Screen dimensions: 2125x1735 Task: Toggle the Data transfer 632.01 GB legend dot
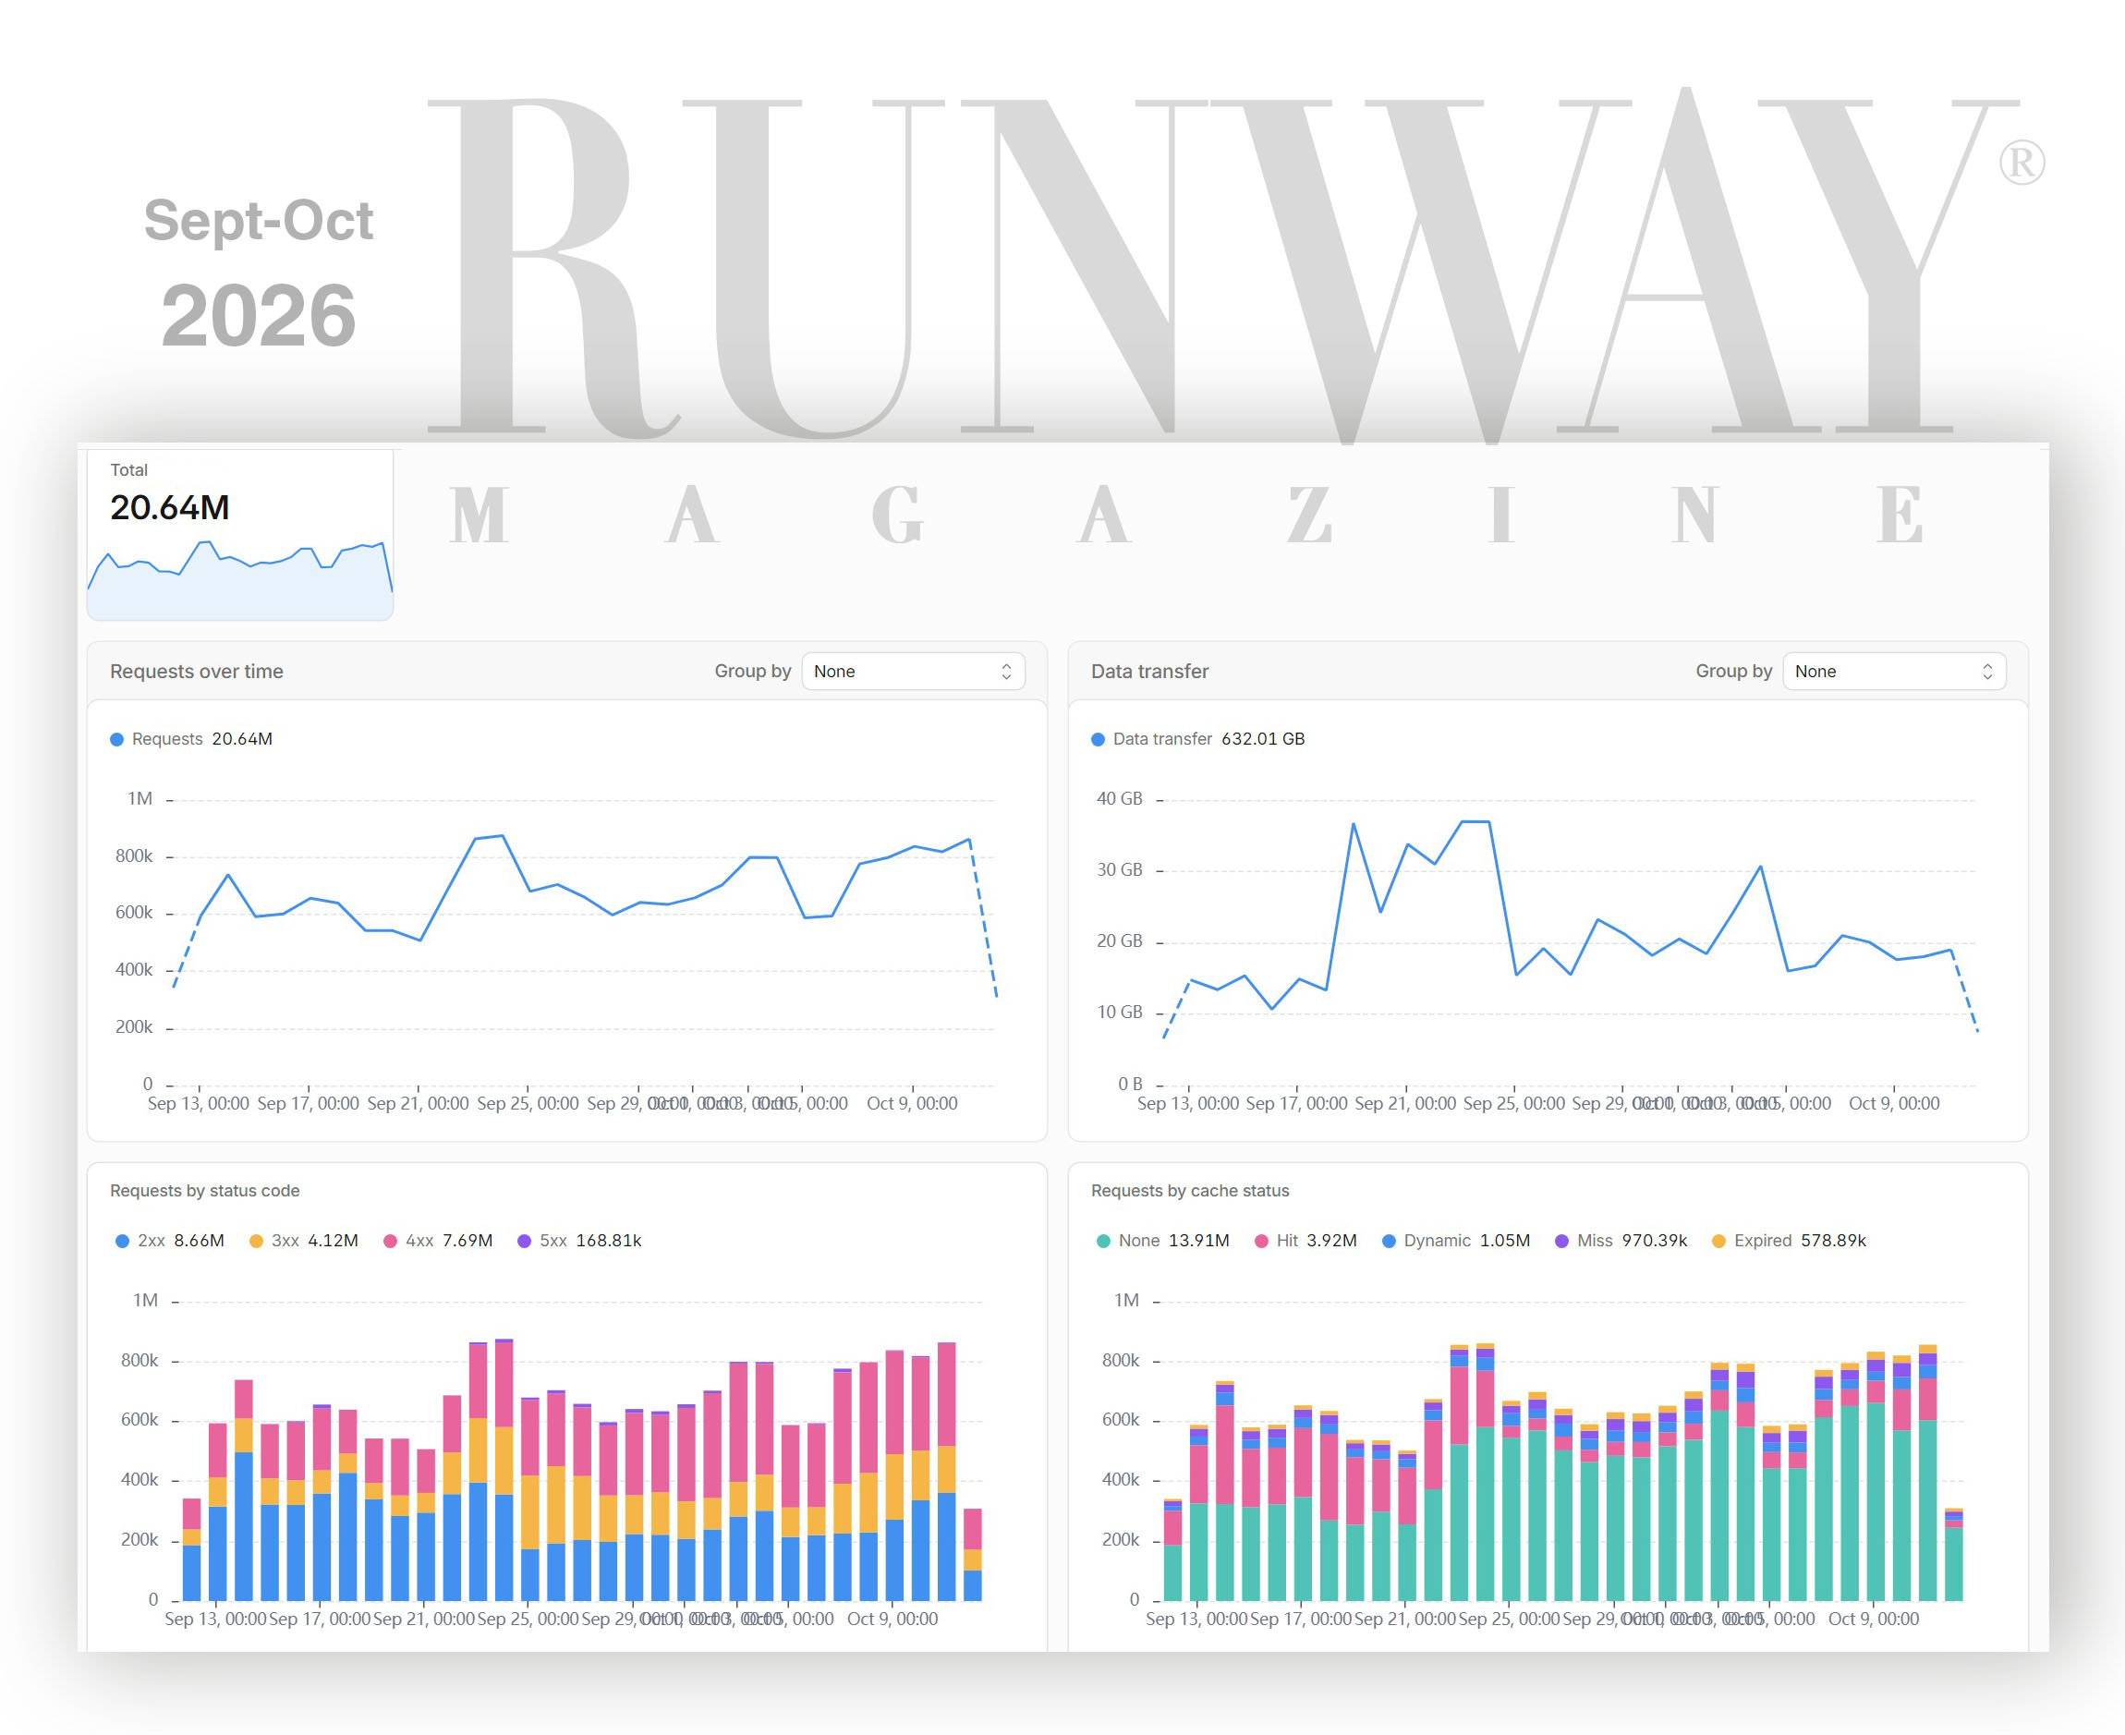[x=1099, y=740]
